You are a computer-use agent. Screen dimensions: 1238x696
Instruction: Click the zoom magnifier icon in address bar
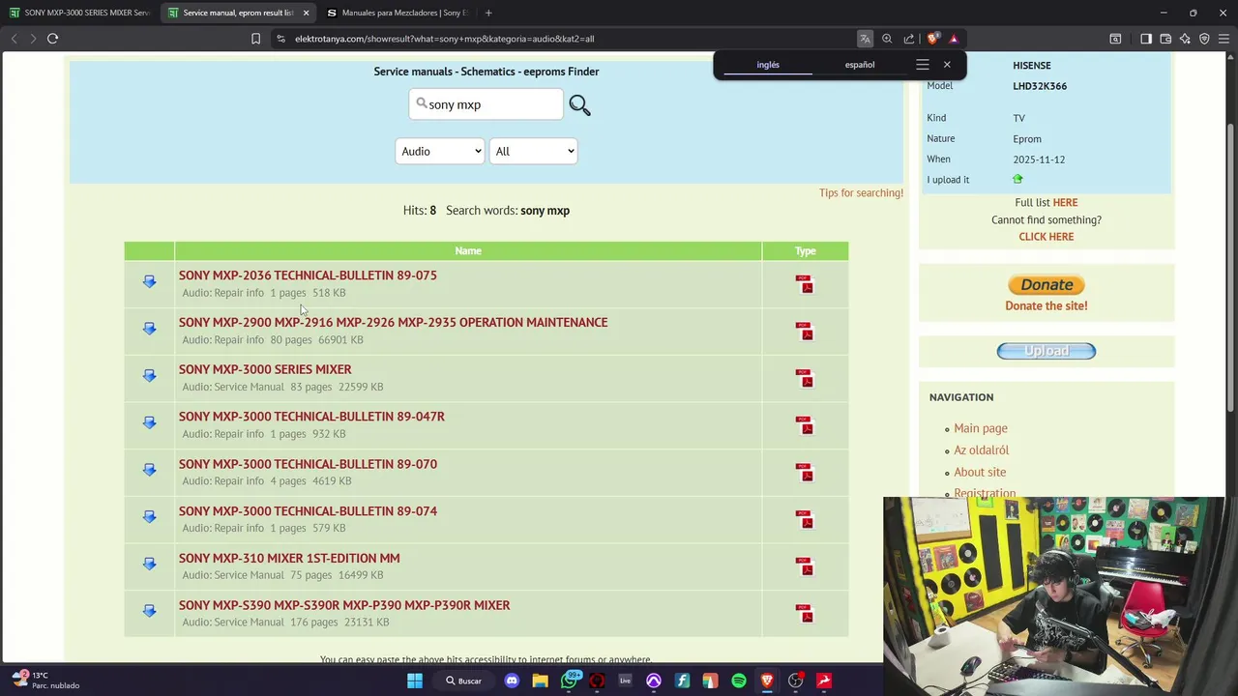click(x=887, y=39)
